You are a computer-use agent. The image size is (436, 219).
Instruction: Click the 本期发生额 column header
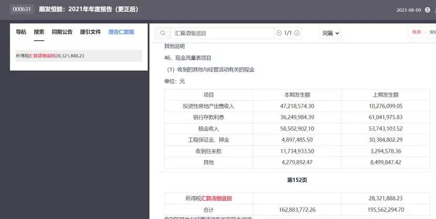297,95
